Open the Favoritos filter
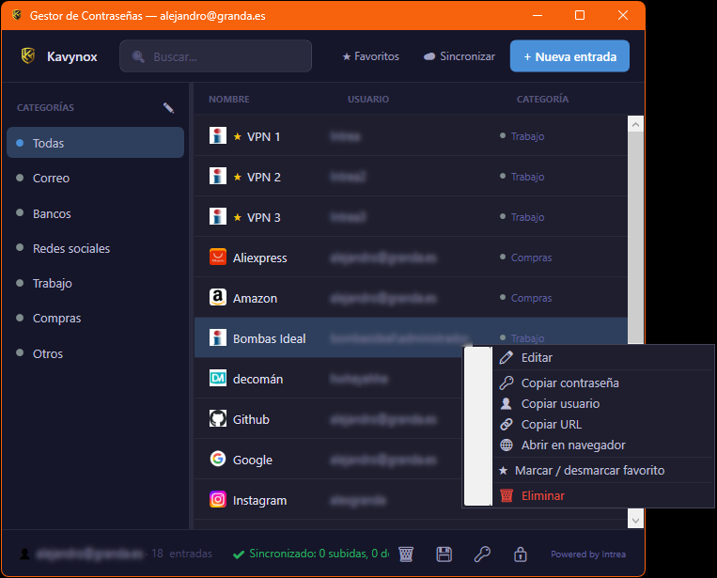717x578 pixels. tap(371, 56)
